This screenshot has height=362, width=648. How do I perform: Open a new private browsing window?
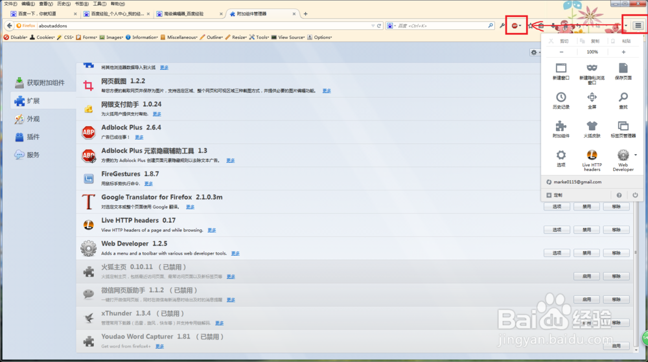(x=592, y=73)
